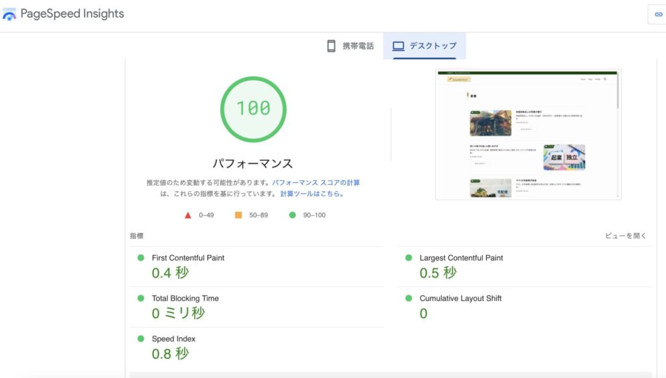666x378 pixels.
Task: Click the red triangle 0–49 legend icon
Action: pos(188,215)
